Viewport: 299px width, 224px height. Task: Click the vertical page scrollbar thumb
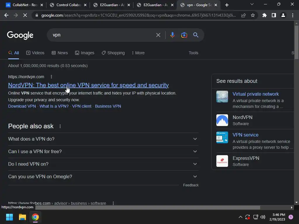coord(296,42)
